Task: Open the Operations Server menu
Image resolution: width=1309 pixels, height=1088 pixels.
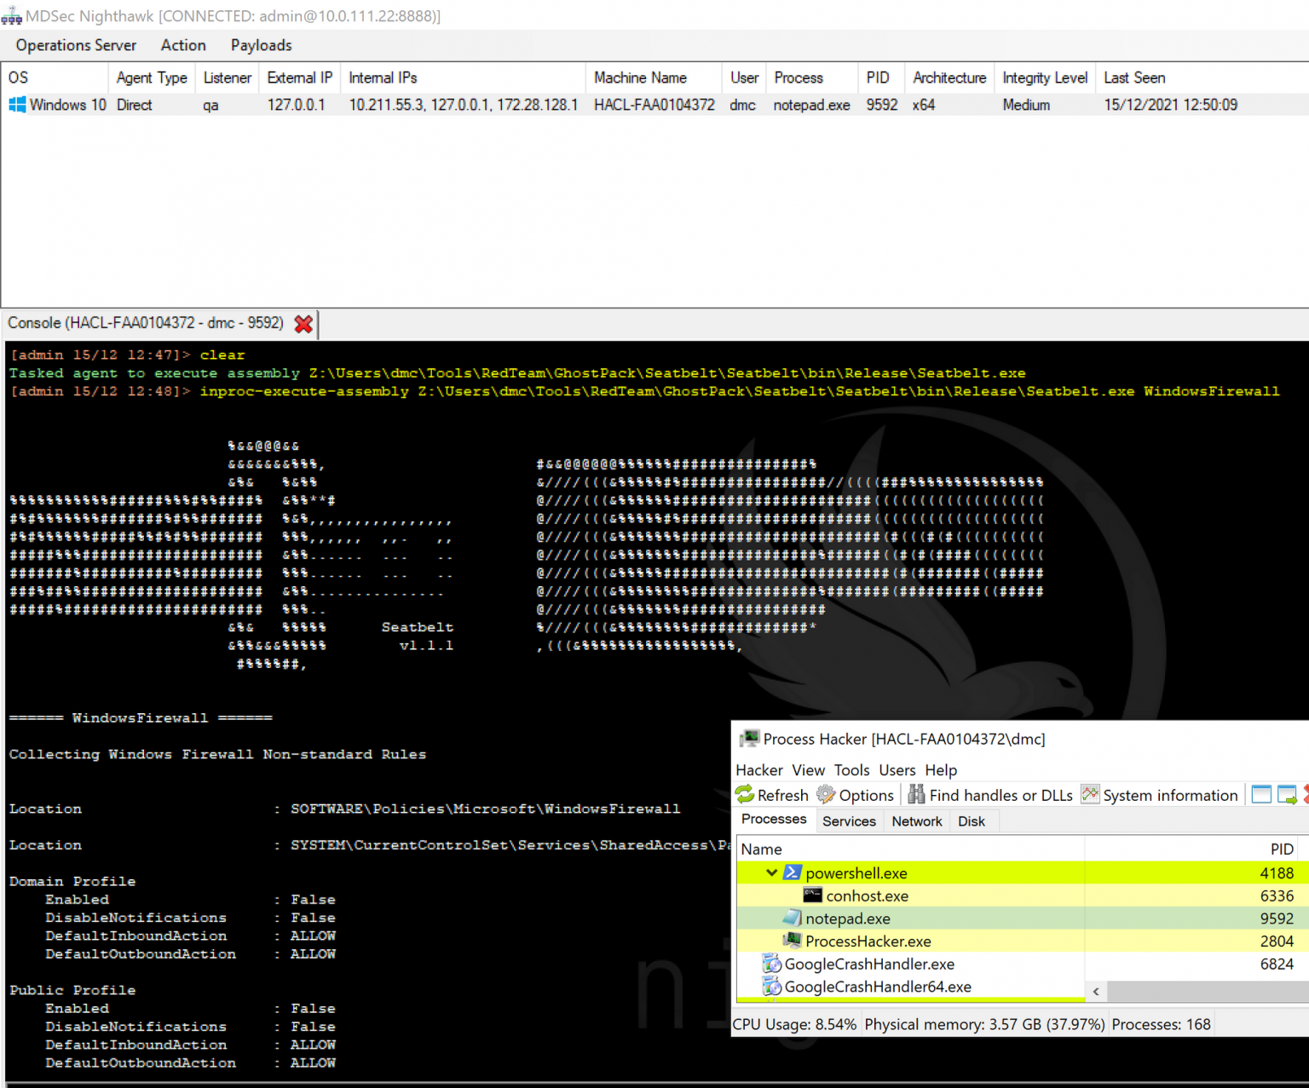Action: [x=76, y=45]
